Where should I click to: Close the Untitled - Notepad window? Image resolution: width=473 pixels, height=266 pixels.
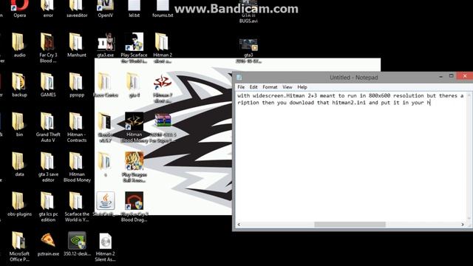(x=465, y=76)
